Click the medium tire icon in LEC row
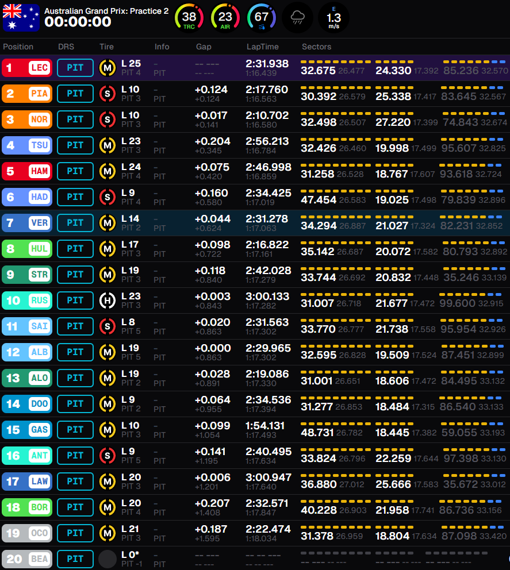 click(108, 68)
